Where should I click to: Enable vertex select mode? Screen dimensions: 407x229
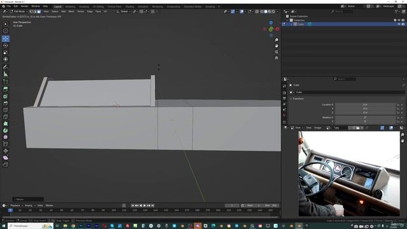coord(31,11)
